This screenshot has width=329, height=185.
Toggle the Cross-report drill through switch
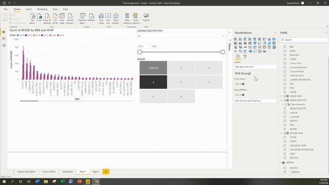click(x=242, y=84)
